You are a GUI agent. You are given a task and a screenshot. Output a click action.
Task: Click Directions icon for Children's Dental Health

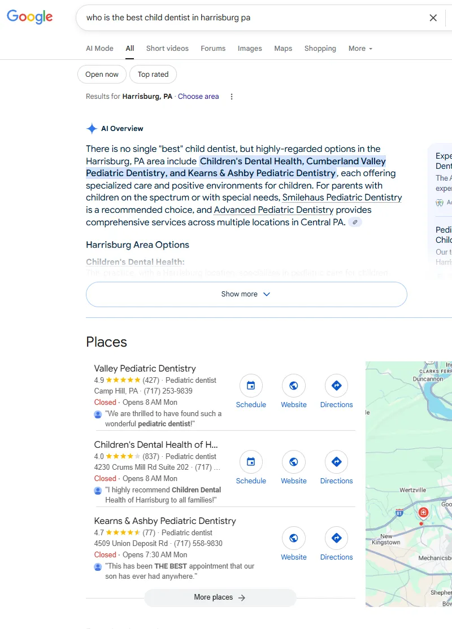(x=336, y=462)
